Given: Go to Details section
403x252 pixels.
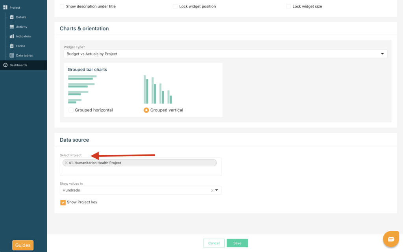Looking at the screenshot, I should 21,17.
